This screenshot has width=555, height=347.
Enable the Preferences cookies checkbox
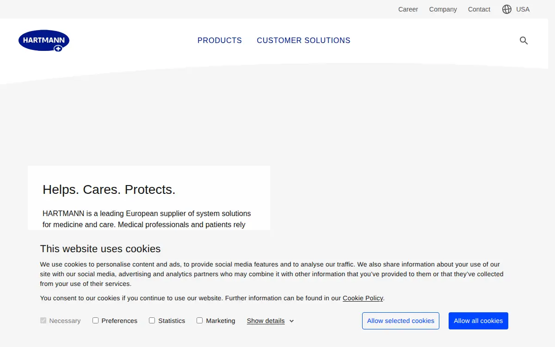click(x=96, y=320)
